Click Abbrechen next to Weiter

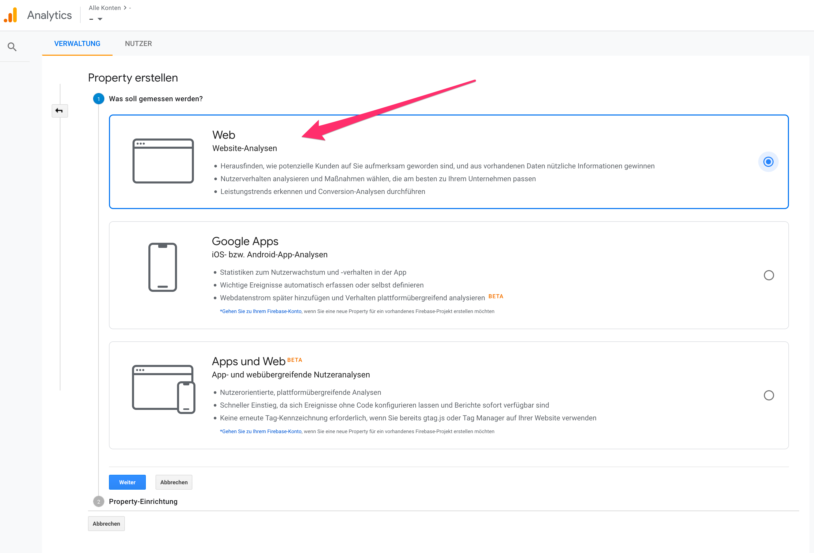174,482
